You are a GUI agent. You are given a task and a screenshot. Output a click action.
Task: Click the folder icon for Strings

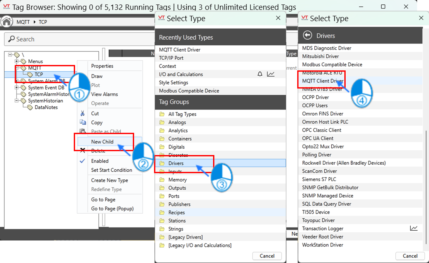tap(162, 229)
